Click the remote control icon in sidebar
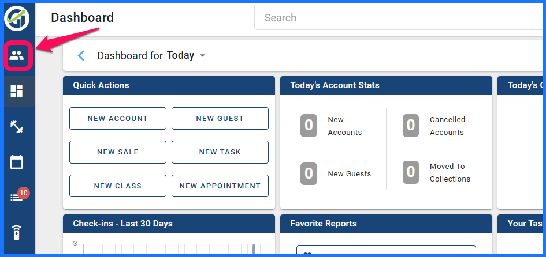Screen dimensions: 546x257 tap(17, 233)
